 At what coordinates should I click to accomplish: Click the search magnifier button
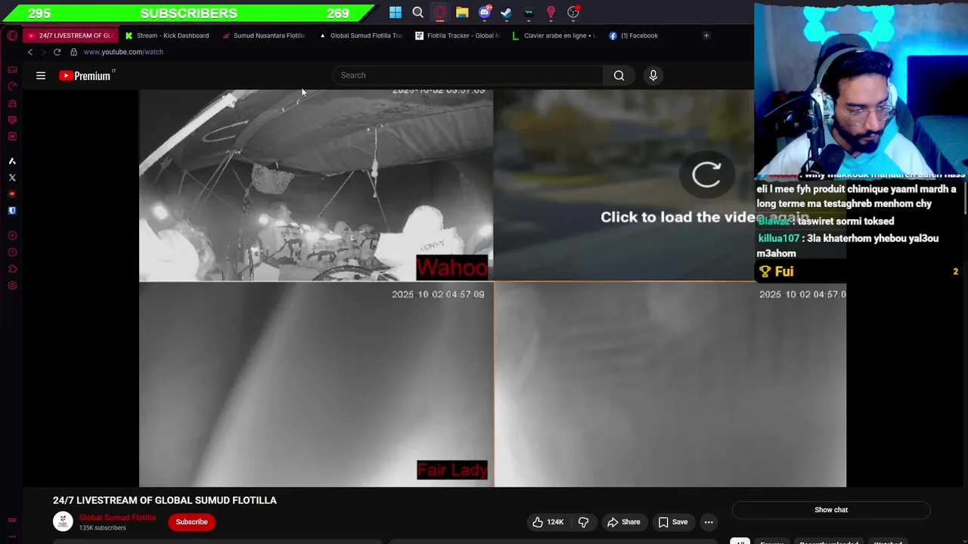coord(619,76)
